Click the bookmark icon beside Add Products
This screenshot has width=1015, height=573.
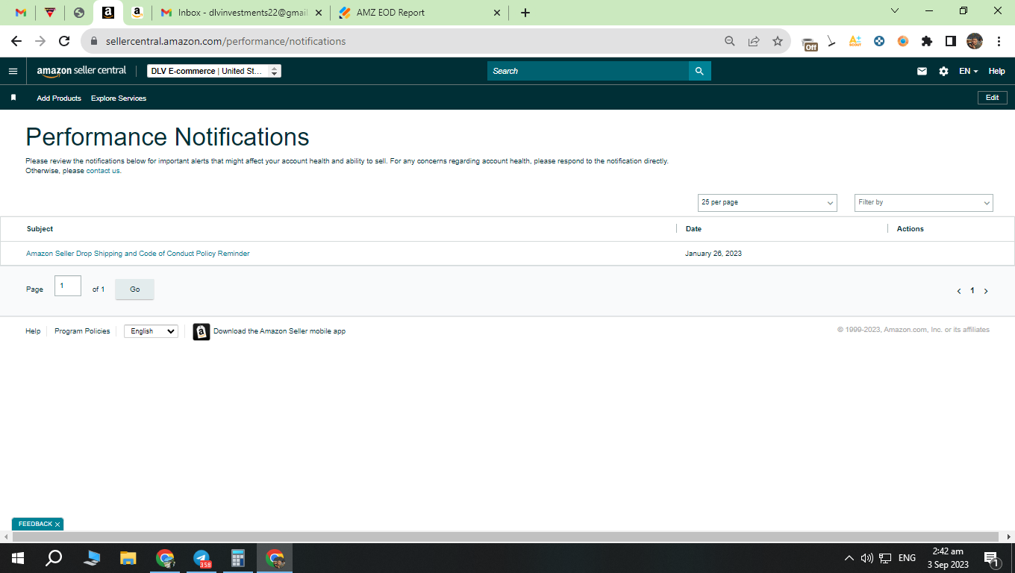tap(13, 98)
